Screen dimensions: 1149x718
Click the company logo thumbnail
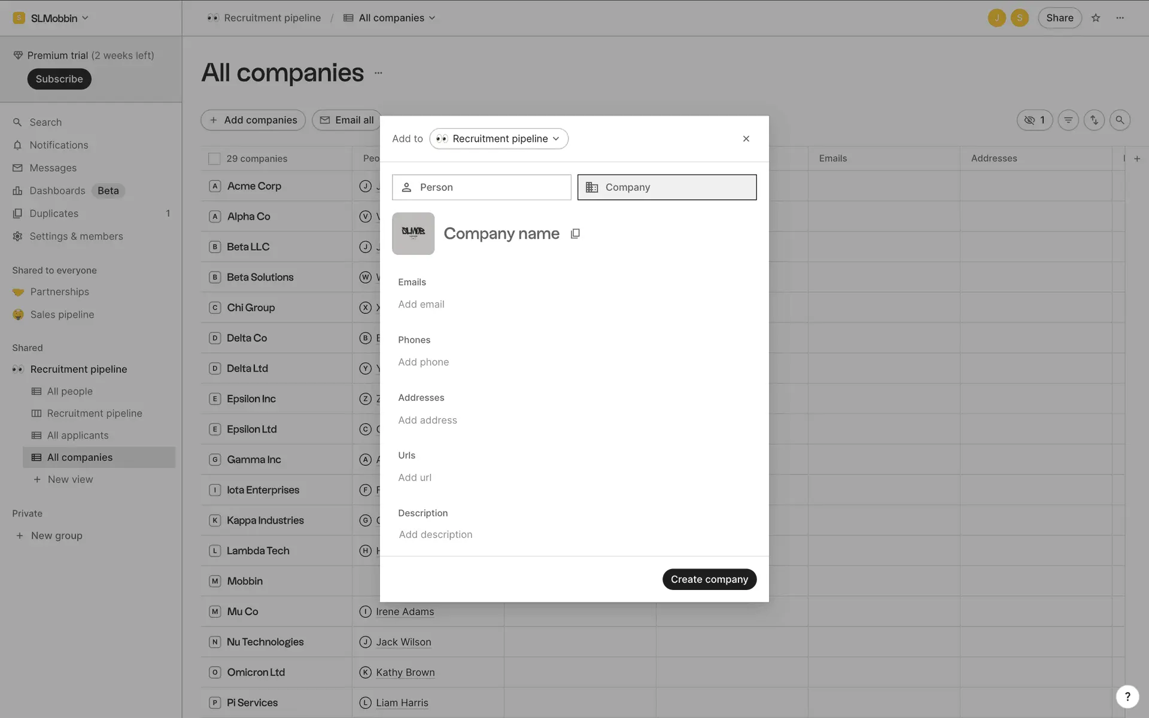point(413,233)
